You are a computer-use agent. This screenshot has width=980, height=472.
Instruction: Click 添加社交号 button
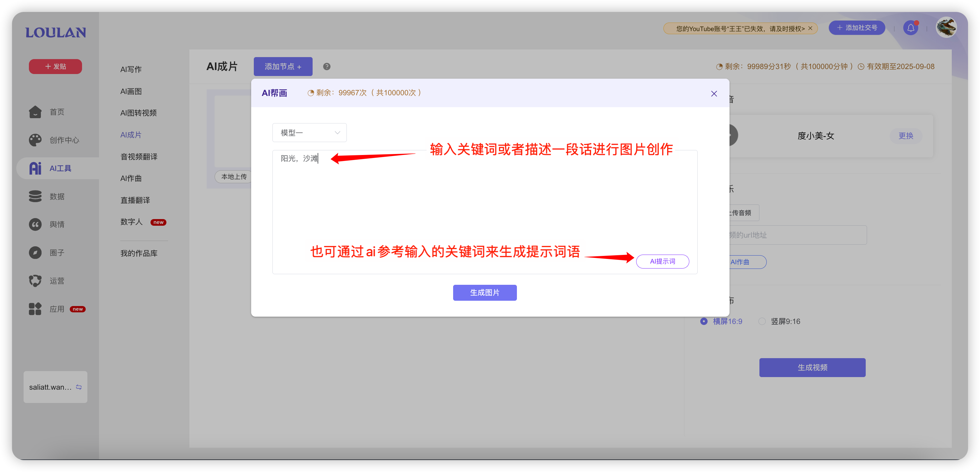pos(857,28)
